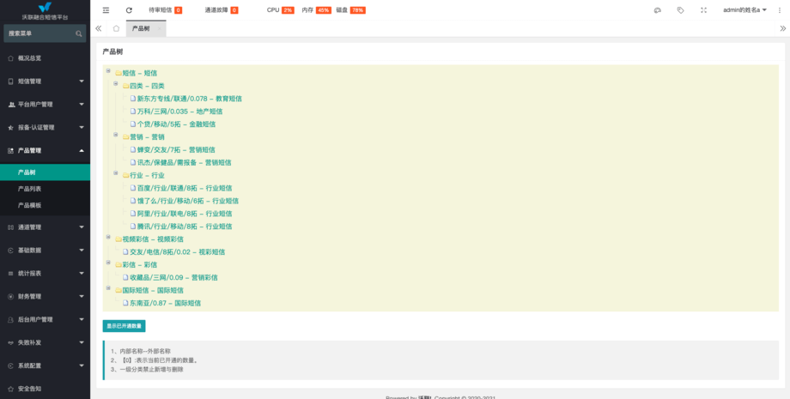Click the 短信管理 phone icon
Image resolution: width=790 pixels, height=399 pixels.
coord(10,82)
